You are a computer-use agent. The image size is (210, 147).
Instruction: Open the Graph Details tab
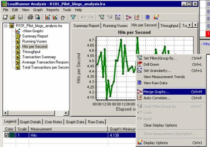click(31, 122)
